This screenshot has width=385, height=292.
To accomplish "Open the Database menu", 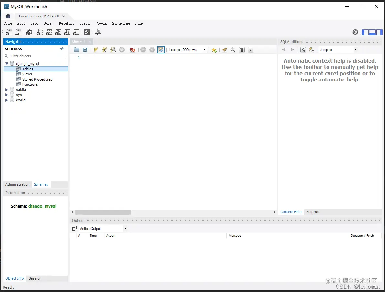I will click(x=67, y=23).
